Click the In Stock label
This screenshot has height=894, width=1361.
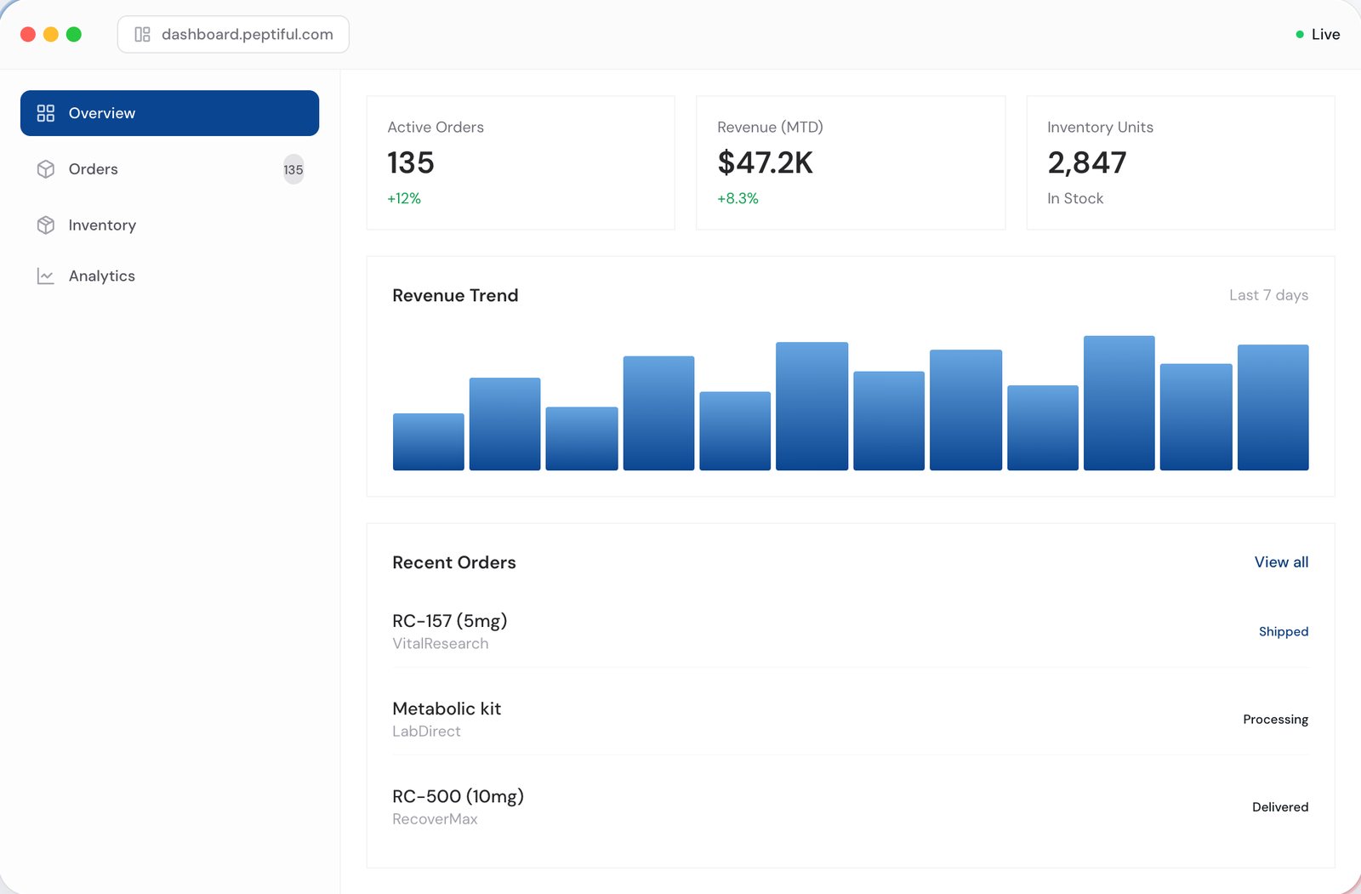pyautogui.click(x=1075, y=198)
